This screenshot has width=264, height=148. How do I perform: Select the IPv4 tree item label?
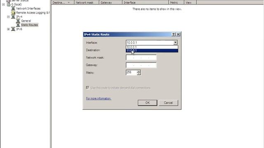[x=19, y=16]
